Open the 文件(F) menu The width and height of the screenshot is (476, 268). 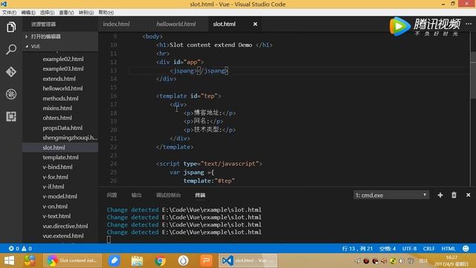click(x=9, y=13)
